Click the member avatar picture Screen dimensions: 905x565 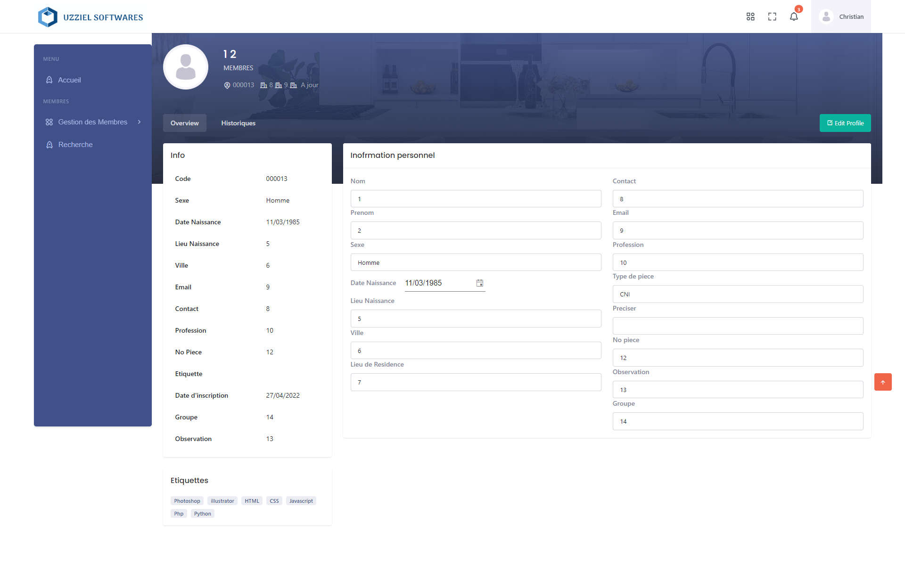click(x=186, y=67)
